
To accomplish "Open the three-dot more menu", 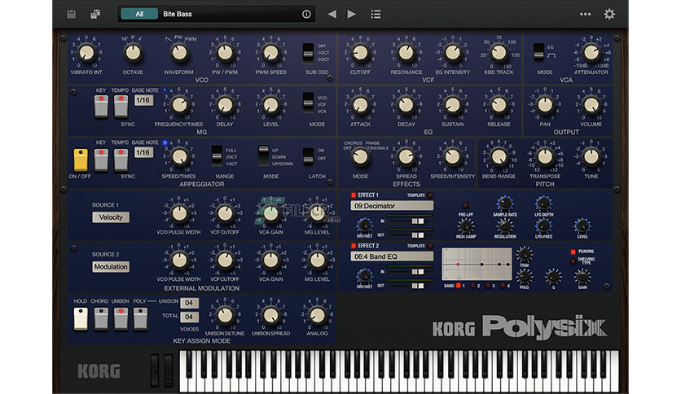I will [585, 15].
